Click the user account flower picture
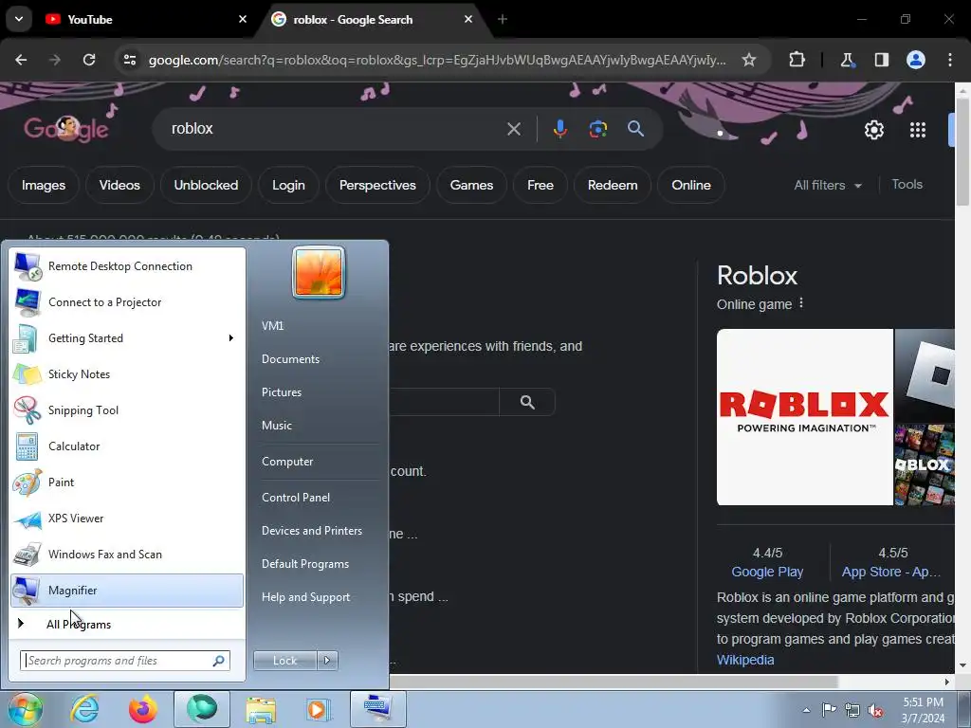The image size is (971, 728). click(x=319, y=272)
